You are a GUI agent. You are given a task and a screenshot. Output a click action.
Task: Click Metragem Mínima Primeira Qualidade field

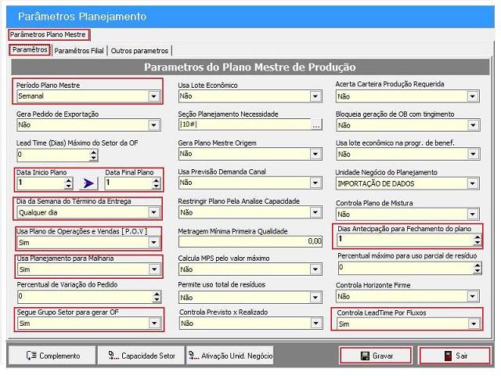pos(250,241)
